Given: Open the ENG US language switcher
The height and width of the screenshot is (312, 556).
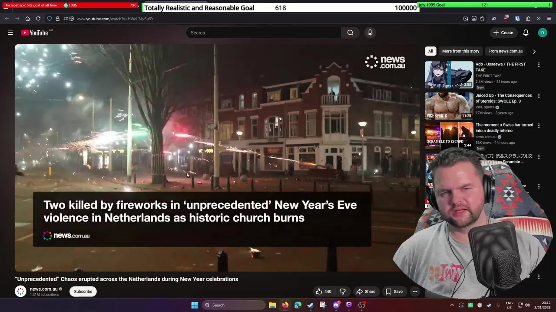Looking at the screenshot, I should (509, 305).
